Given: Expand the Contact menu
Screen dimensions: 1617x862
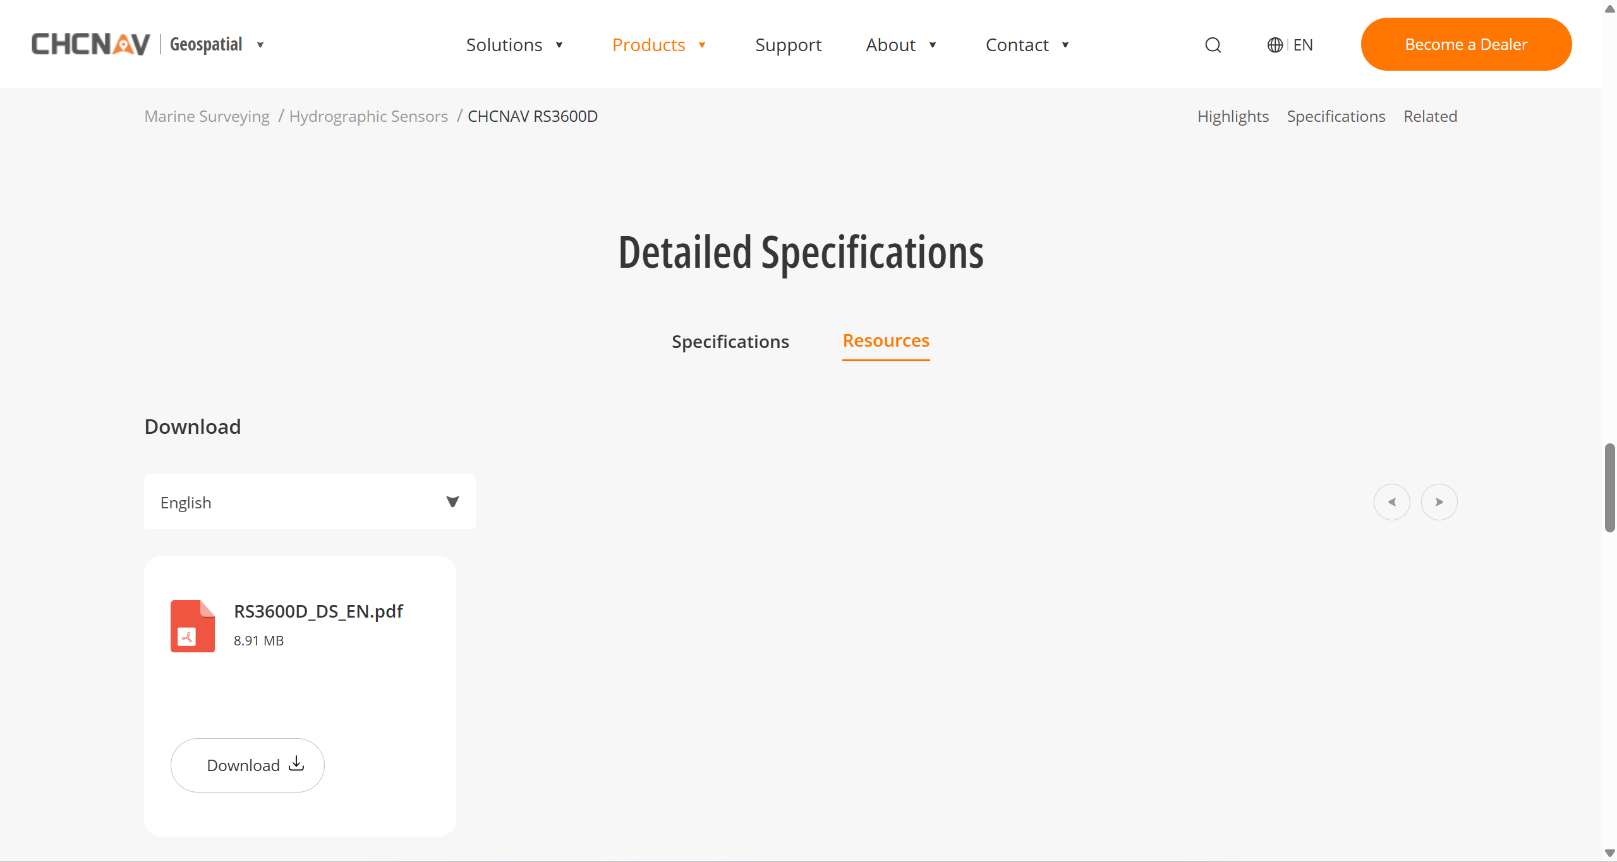Looking at the screenshot, I should [1027, 45].
